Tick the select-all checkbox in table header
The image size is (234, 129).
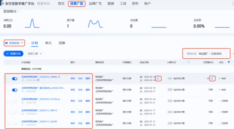[x=8, y=62]
